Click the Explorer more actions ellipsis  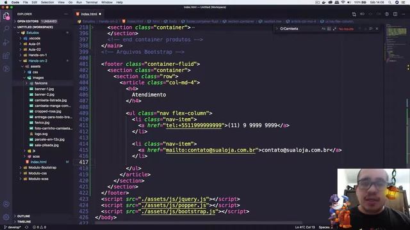(66, 14)
